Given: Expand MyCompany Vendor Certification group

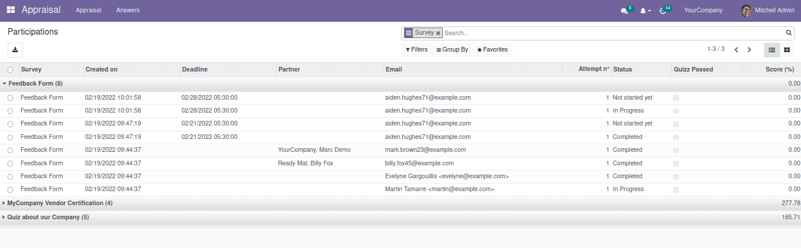Looking at the screenshot, I should click(x=59, y=203).
